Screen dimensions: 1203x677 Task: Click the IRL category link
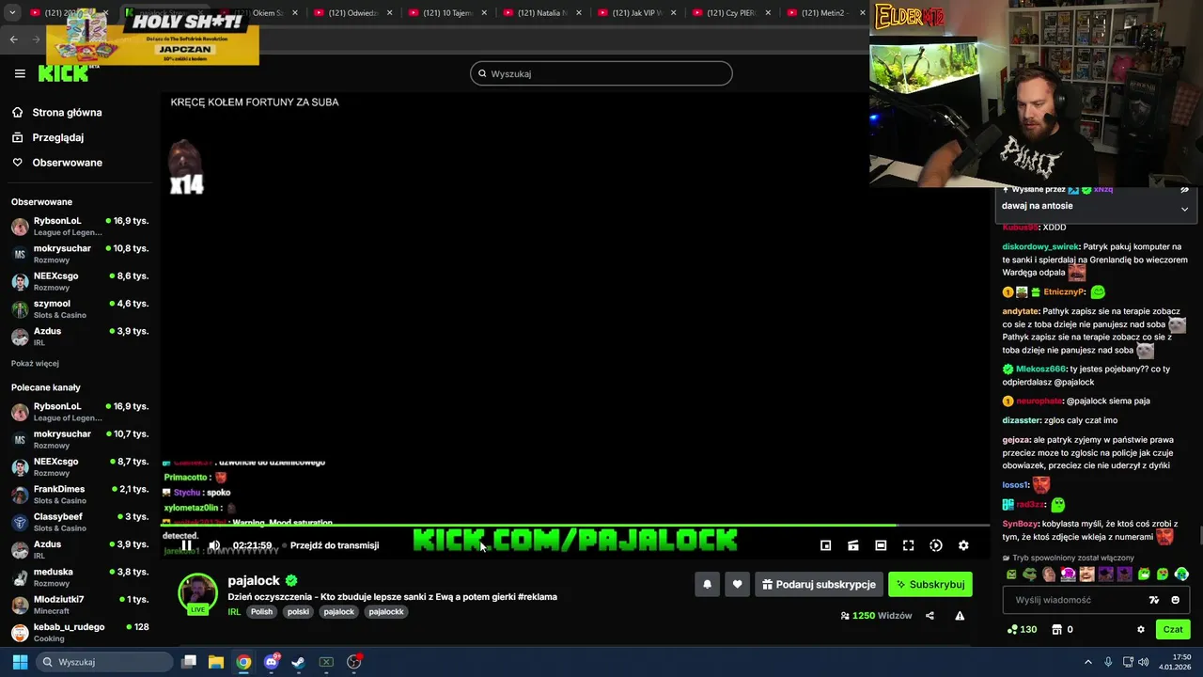[x=234, y=611]
